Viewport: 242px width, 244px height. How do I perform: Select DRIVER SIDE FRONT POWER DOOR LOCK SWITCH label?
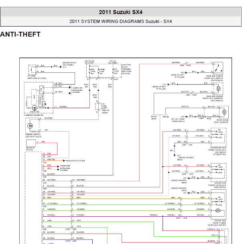[x=217, y=223]
